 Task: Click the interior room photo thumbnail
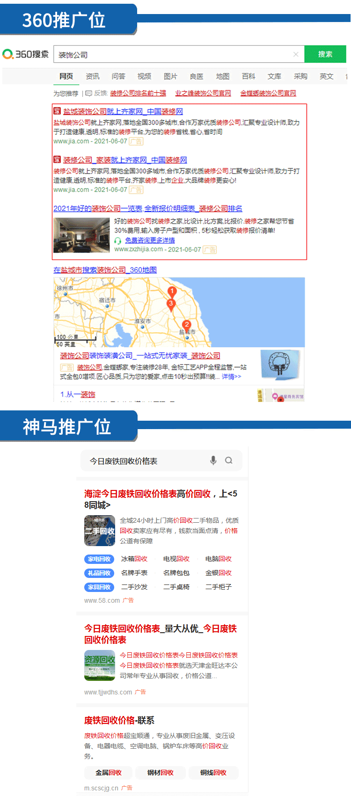pos(81,235)
